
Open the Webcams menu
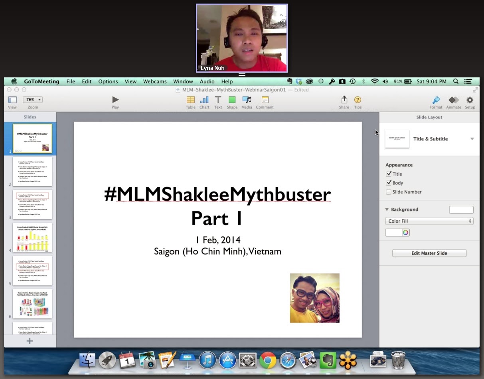pyautogui.click(x=155, y=81)
